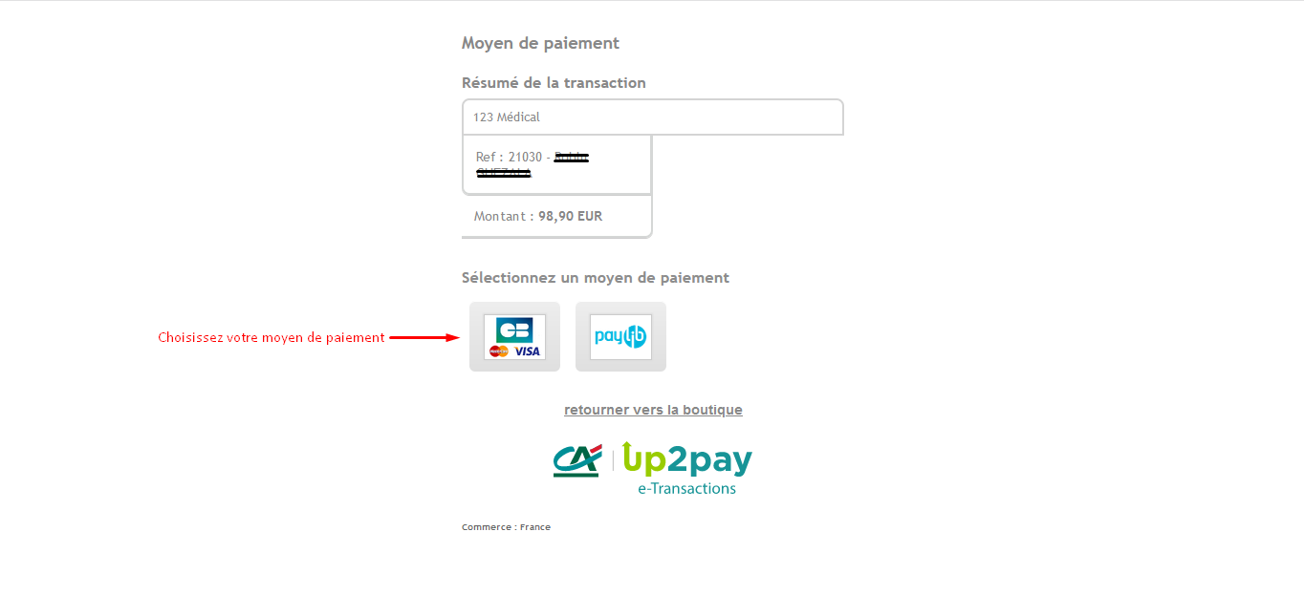This screenshot has width=1304, height=596.
Task: Open the 'retourner vers la boutique' link
Action: pos(653,410)
